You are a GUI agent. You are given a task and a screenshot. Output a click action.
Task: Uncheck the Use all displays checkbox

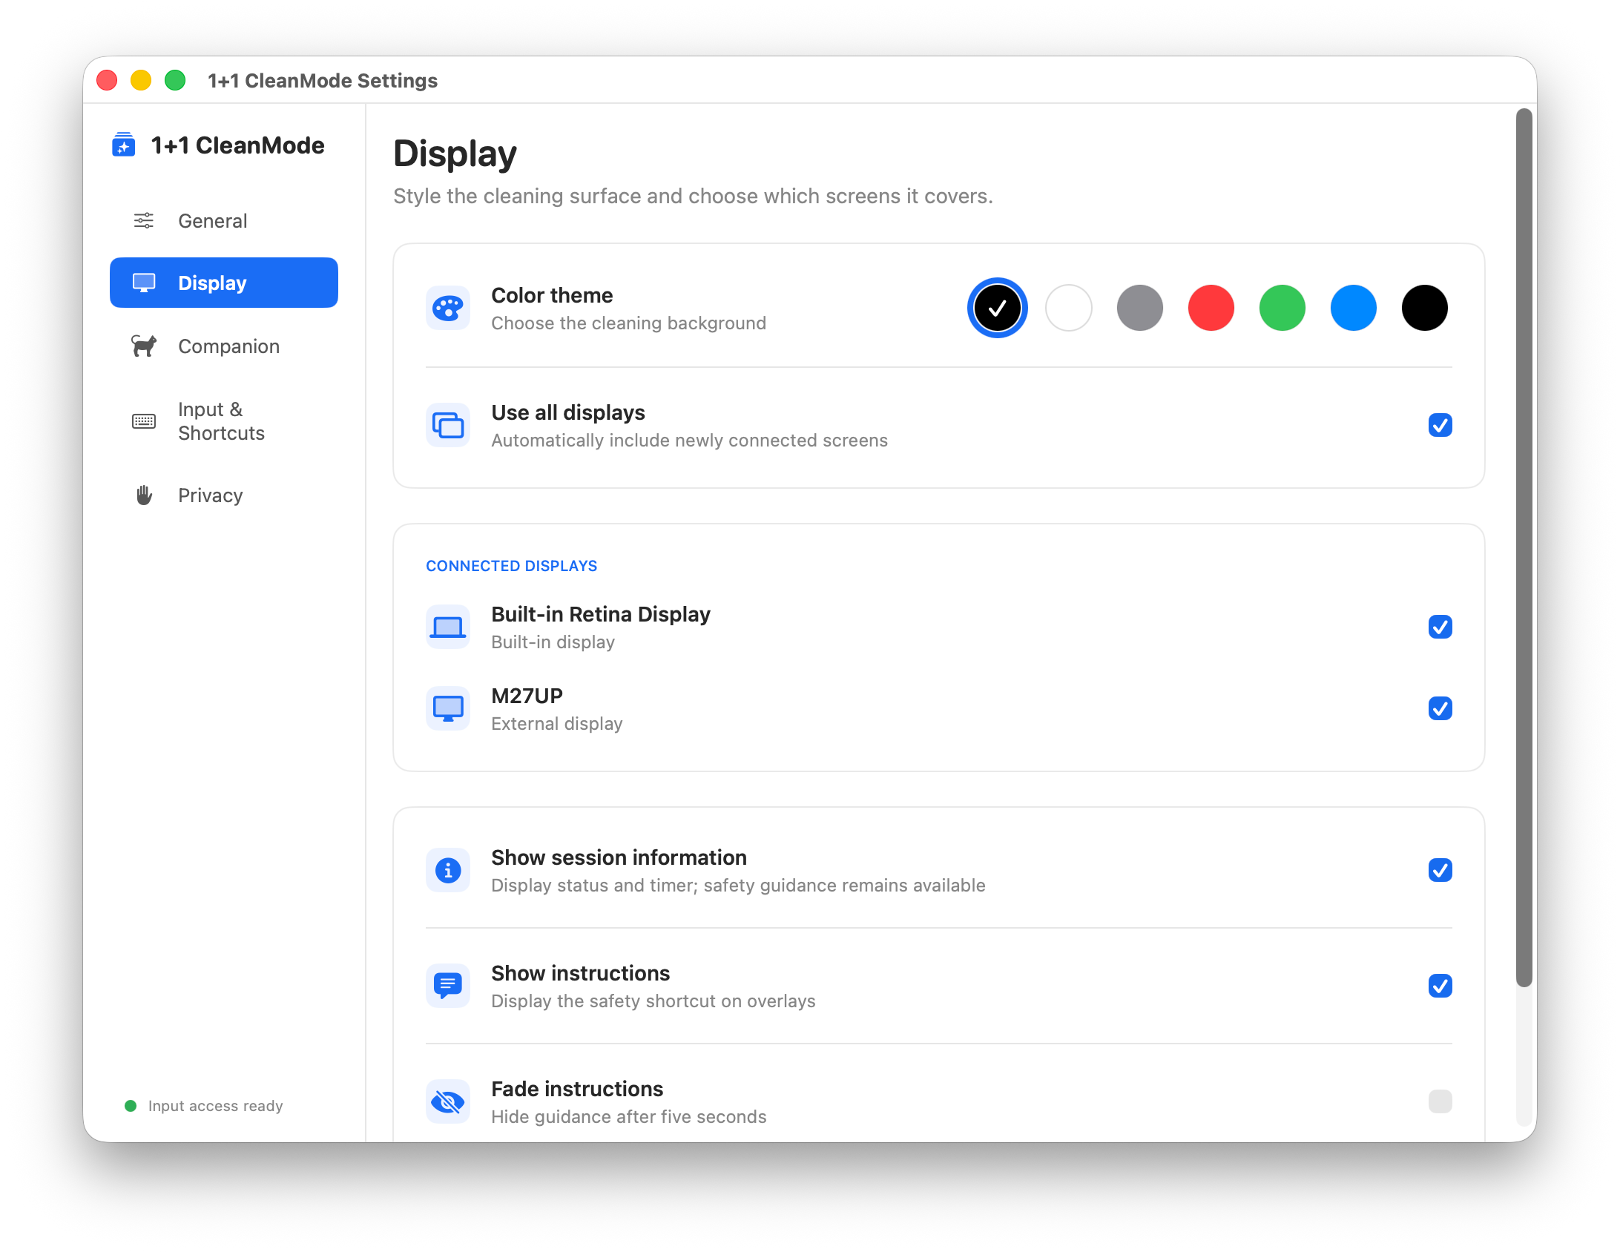click(1440, 425)
